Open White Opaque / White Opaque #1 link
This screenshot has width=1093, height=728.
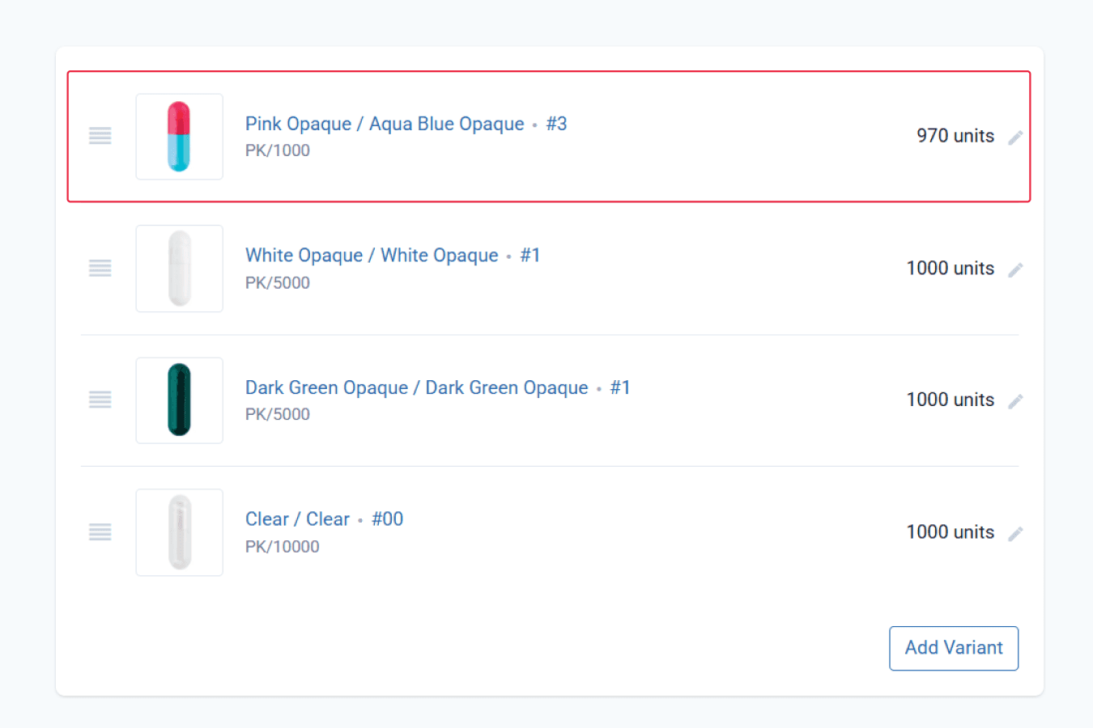point(393,256)
